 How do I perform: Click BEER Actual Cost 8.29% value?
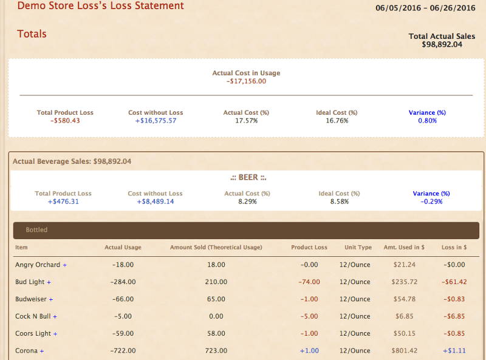tap(247, 202)
